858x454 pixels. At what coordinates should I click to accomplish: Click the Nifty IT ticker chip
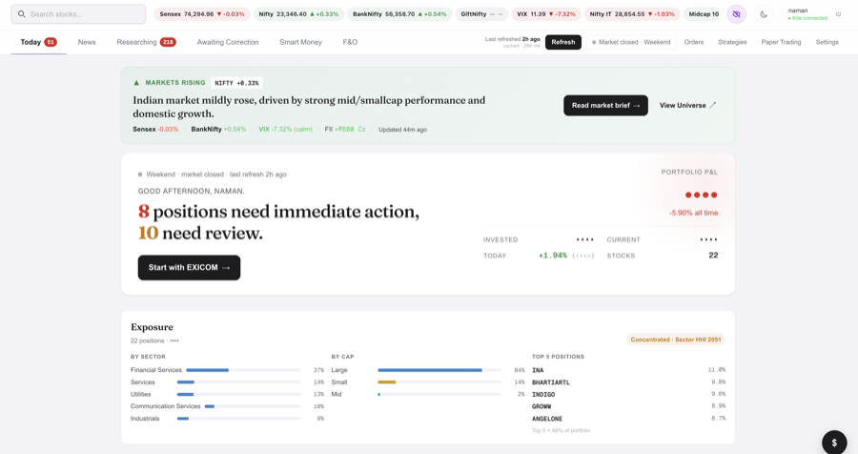click(632, 14)
